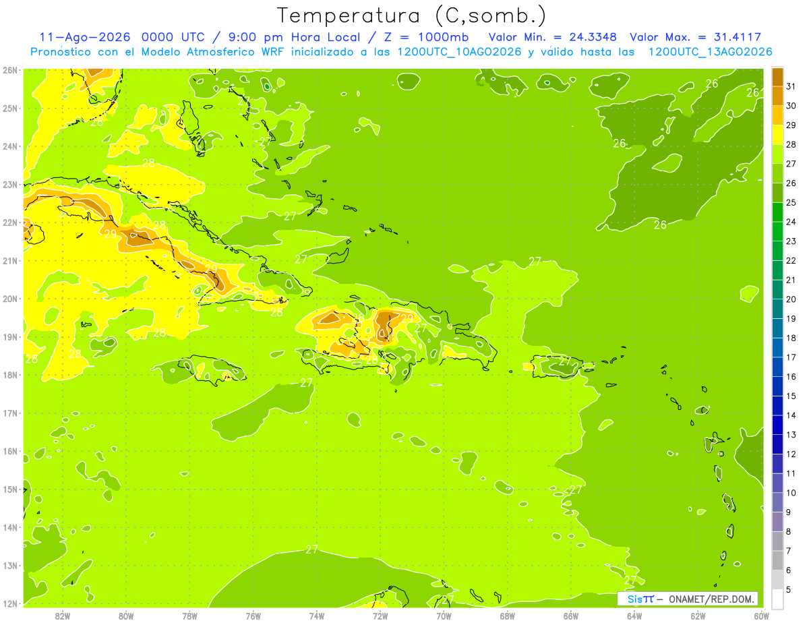This screenshot has width=809, height=625.
Task: Click the legend label '18'
Action: point(791,338)
